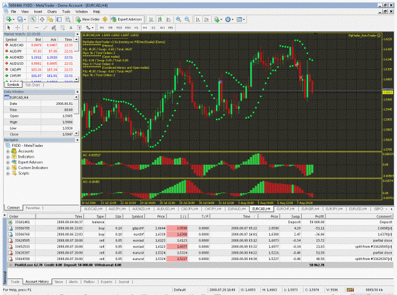Screen dimensions: 397x295
Task: Open the File menu
Action: pos(13,11)
